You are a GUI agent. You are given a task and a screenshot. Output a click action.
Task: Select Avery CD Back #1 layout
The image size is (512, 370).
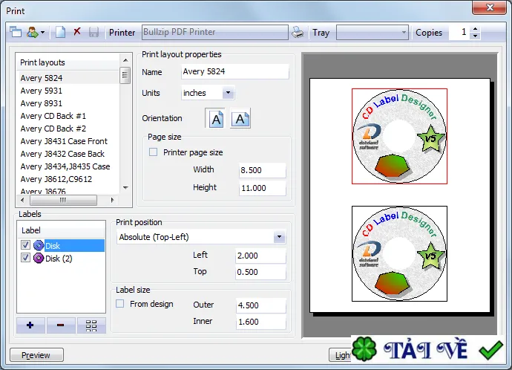click(68, 116)
